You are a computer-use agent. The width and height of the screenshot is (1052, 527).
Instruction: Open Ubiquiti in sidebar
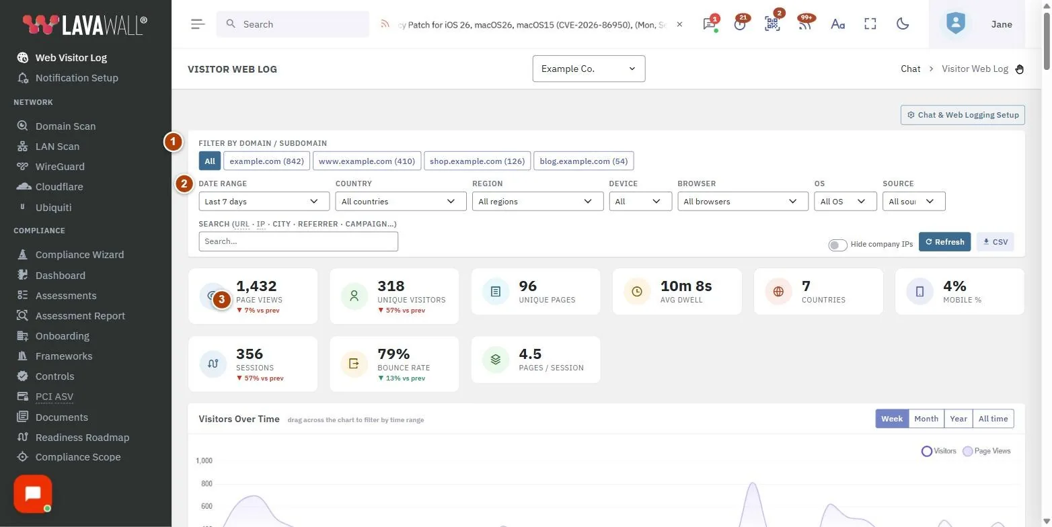pos(44,208)
